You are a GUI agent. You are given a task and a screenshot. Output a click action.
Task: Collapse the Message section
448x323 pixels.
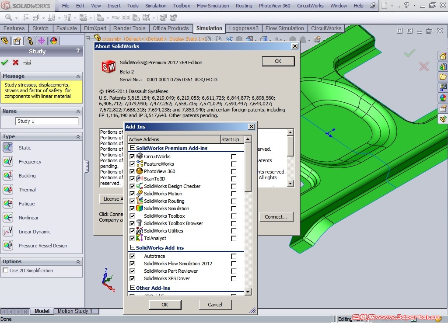[x=79, y=76]
